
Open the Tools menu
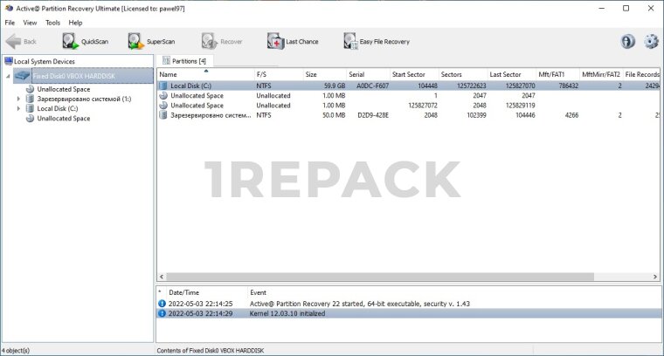point(52,22)
